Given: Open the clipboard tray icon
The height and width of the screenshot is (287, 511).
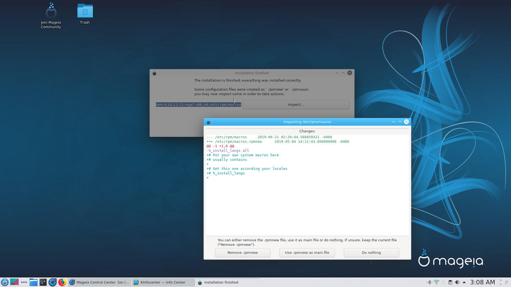Looking at the screenshot, I should click(x=450, y=282).
